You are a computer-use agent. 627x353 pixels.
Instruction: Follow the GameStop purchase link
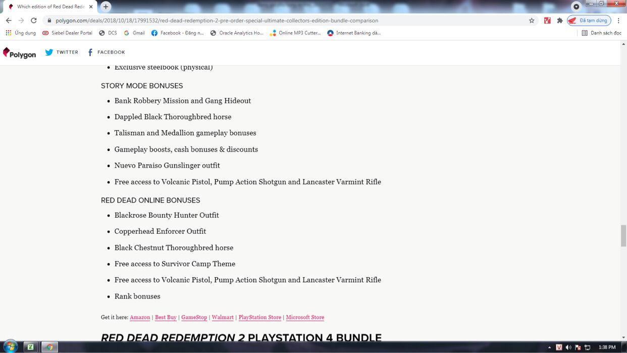click(x=194, y=317)
